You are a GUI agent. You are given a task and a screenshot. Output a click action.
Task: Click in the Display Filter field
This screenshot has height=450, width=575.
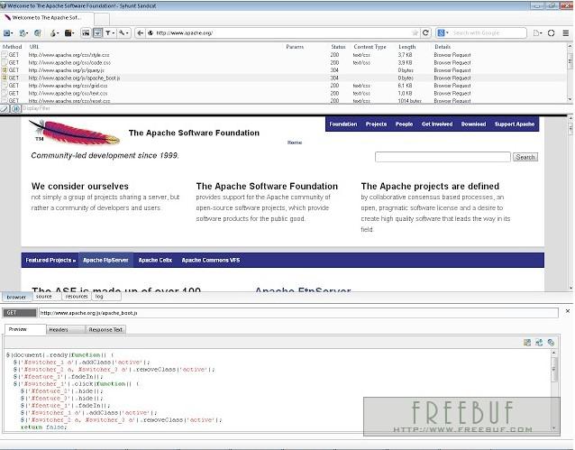(x=294, y=108)
